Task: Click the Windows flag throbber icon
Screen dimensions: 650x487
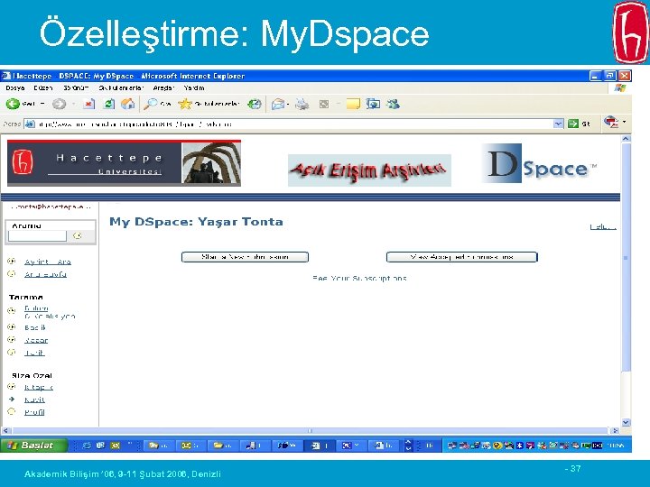Action: click(x=620, y=87)
